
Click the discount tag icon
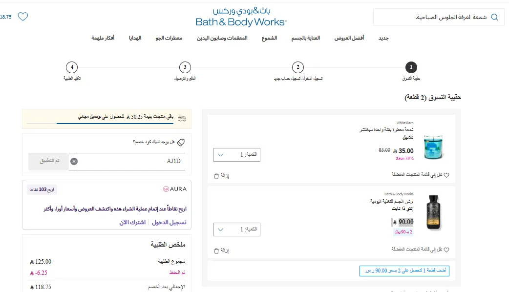coord(181,142)
